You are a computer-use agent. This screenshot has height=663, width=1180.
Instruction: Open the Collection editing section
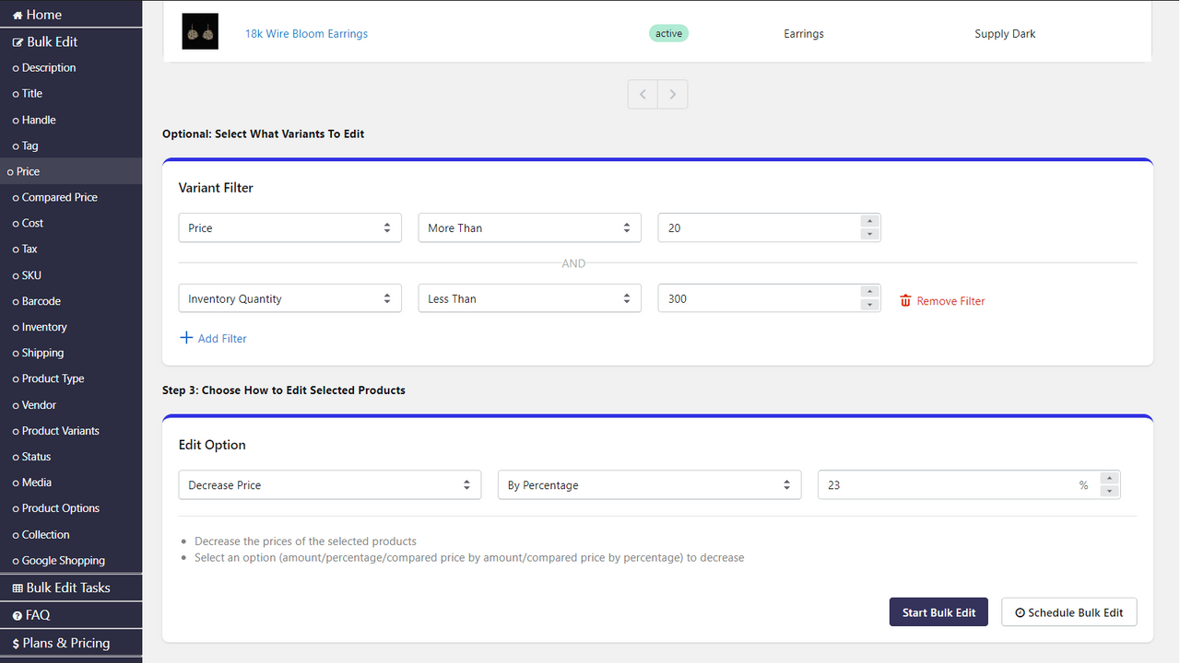44,534
